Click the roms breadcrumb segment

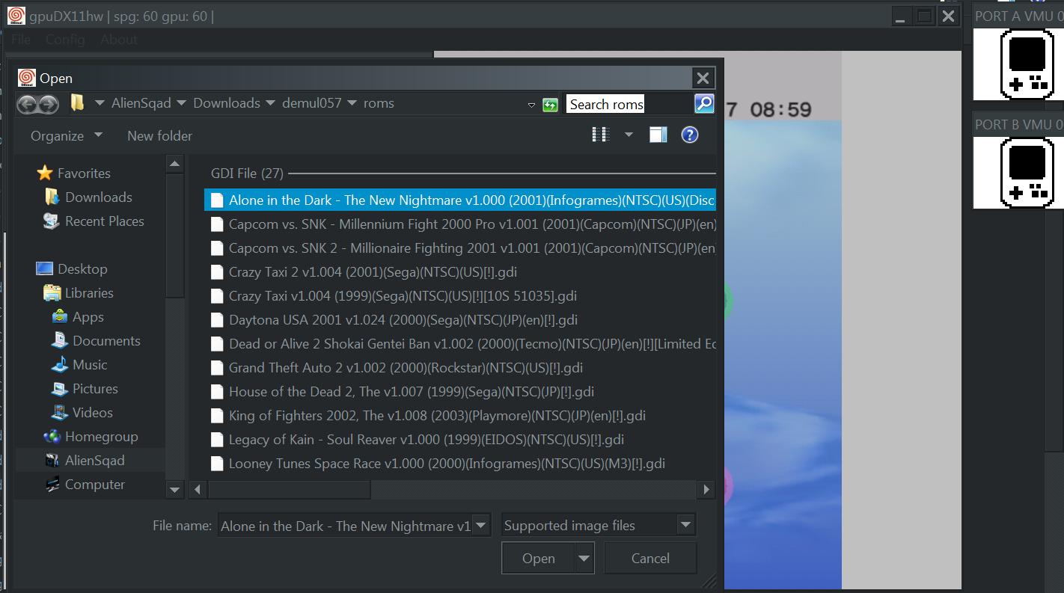(379, 103)
